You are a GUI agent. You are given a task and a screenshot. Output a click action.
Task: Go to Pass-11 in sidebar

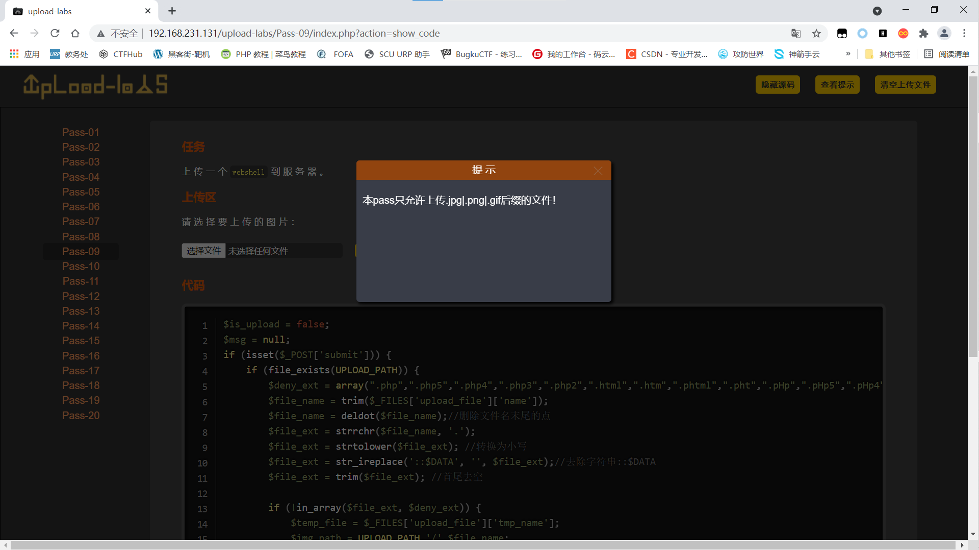[x=81, y=281]
